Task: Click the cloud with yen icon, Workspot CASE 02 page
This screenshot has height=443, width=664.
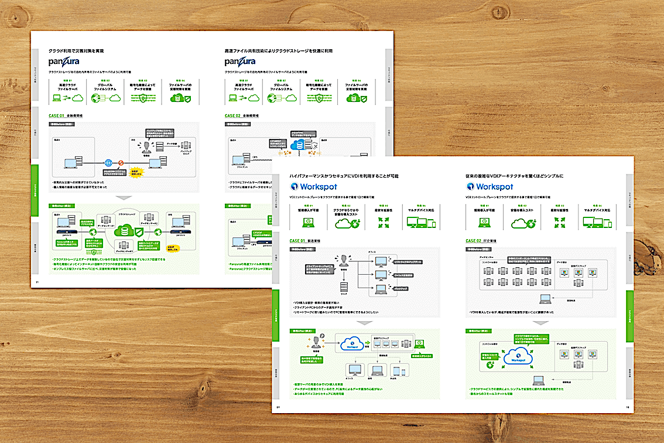Action: tap(523, 223)
